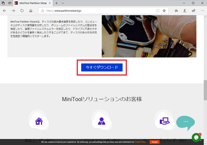Open tabs you've set aside icon
This screenshot has width=207, height=145.
[3, 3]
